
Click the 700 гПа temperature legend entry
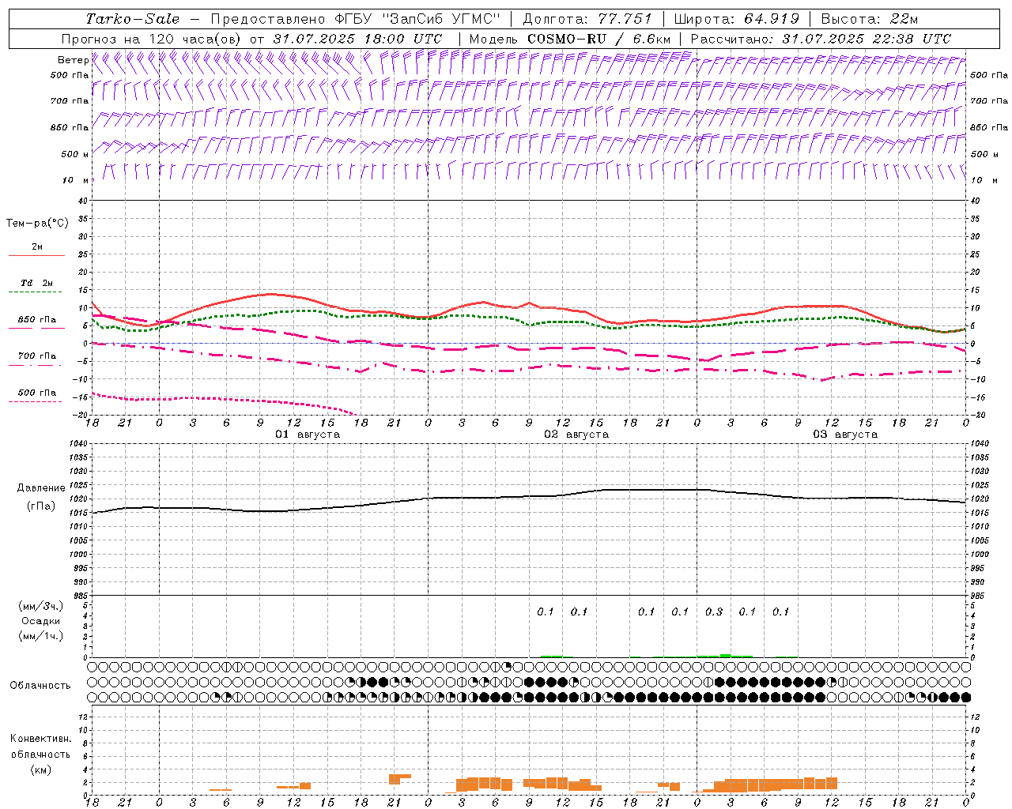[36, 356]
